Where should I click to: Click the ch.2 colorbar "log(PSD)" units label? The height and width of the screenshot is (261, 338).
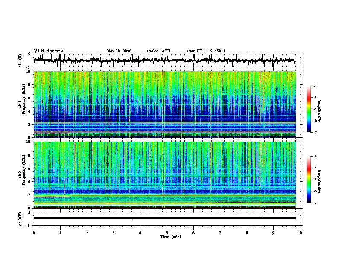coord(319,181)
